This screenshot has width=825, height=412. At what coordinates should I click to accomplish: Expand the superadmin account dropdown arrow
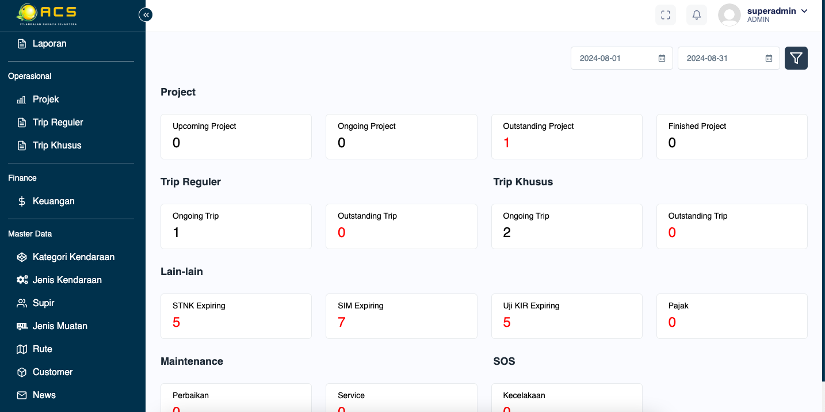pyautogui.click(x=804, y=11)
